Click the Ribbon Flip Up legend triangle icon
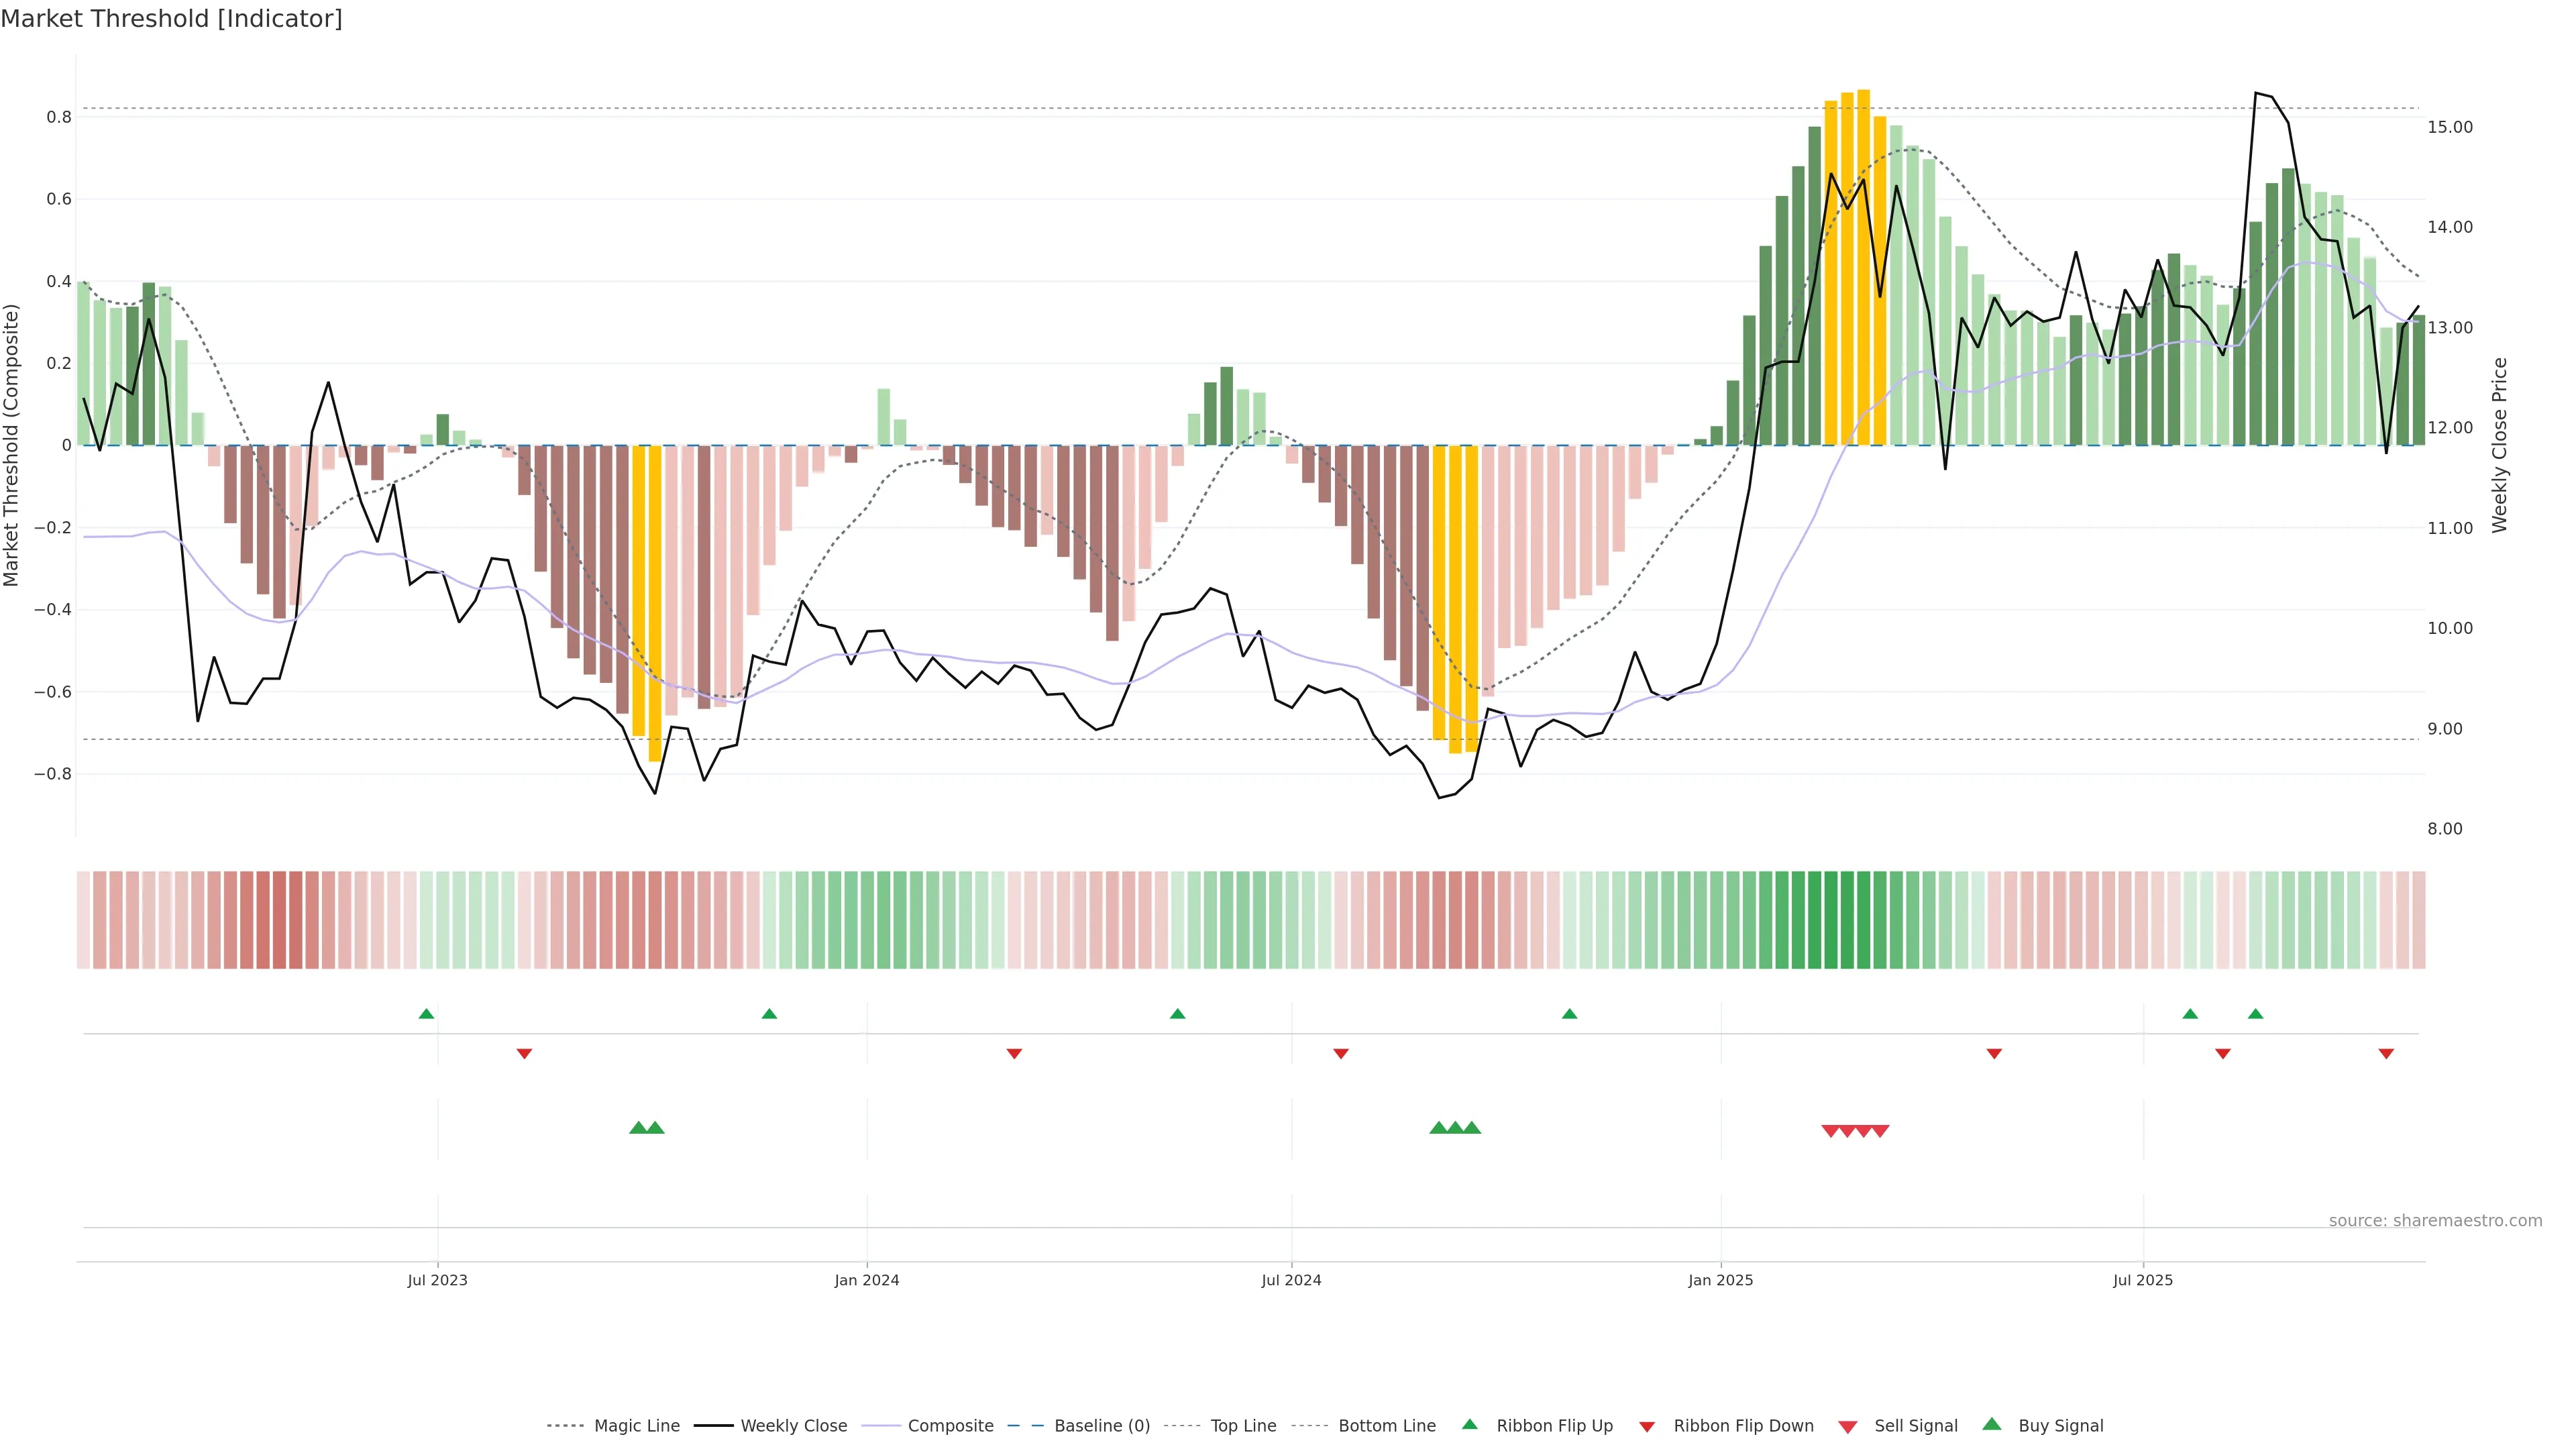Screen dimensions: 2576x1449 click(1469, 1424)
